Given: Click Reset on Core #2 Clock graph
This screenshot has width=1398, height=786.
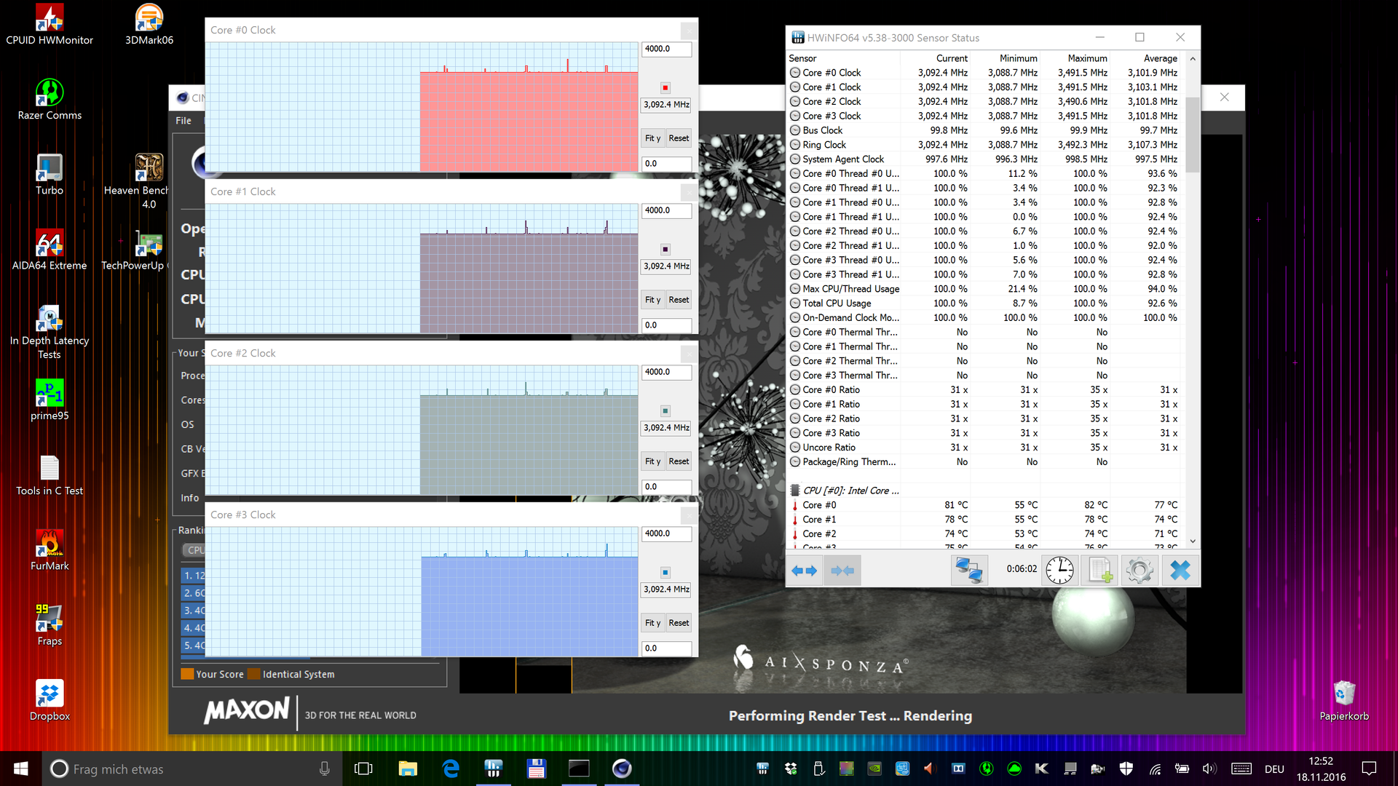Looking at the screenshot, I should (679, 461).
